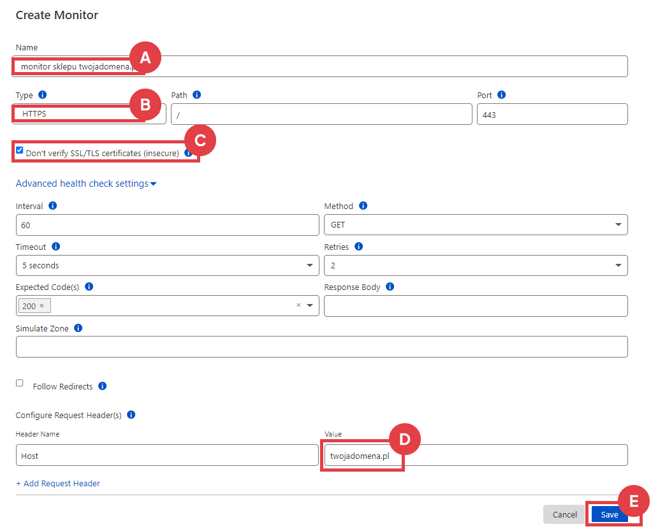Open the Method dropdown showing GET
Screen dimensions: 651x529
point(475,225)
